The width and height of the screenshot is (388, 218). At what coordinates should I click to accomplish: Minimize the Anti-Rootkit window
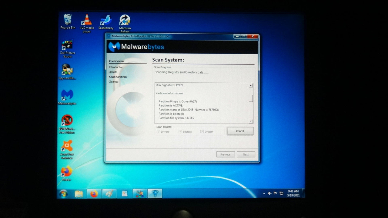(237, 36)
